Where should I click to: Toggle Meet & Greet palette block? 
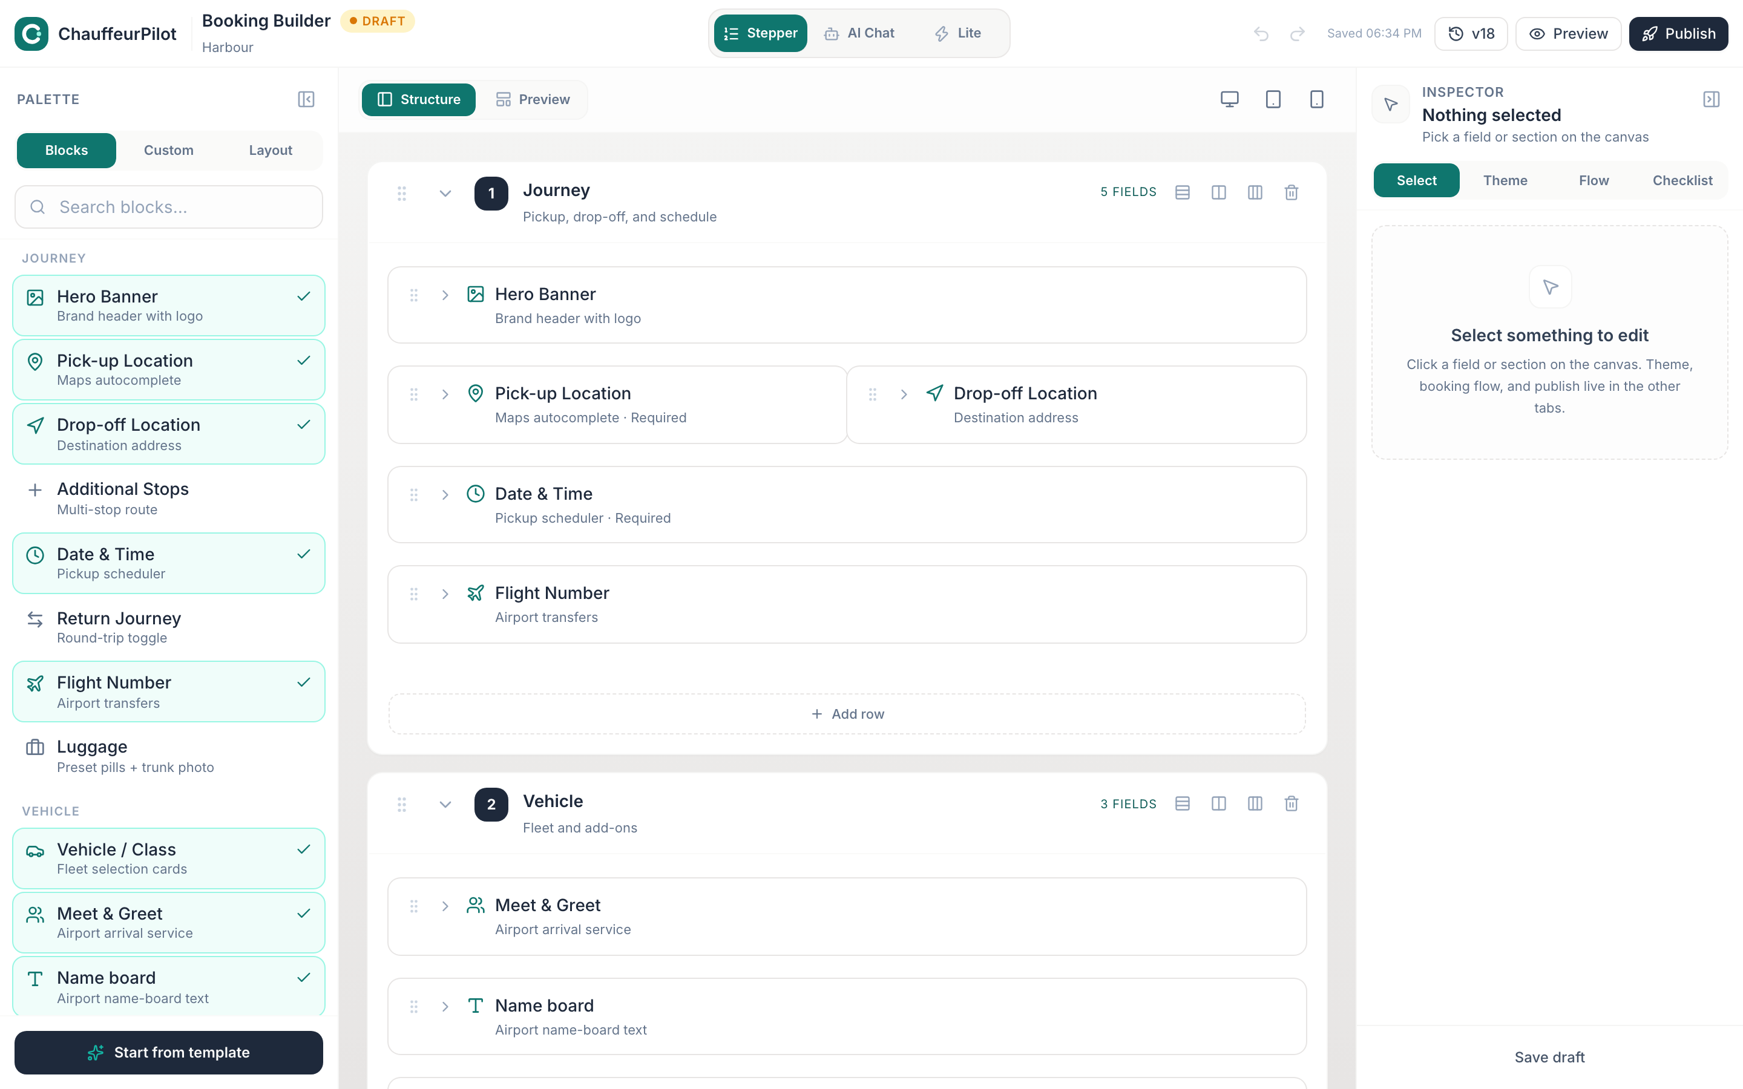168,923
